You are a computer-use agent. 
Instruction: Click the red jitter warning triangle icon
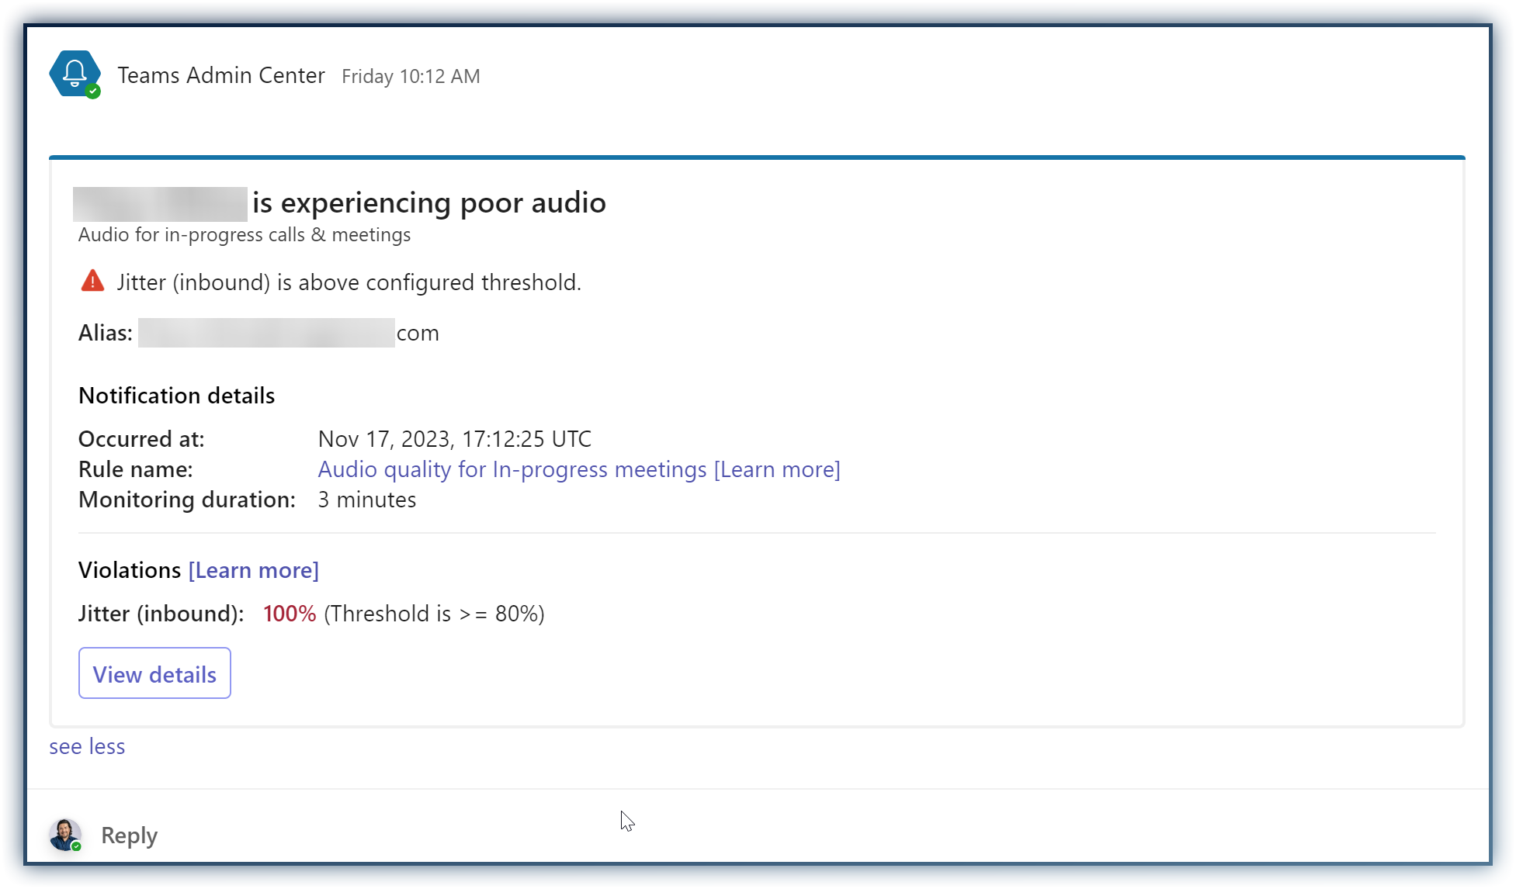(x=92, y=281)
